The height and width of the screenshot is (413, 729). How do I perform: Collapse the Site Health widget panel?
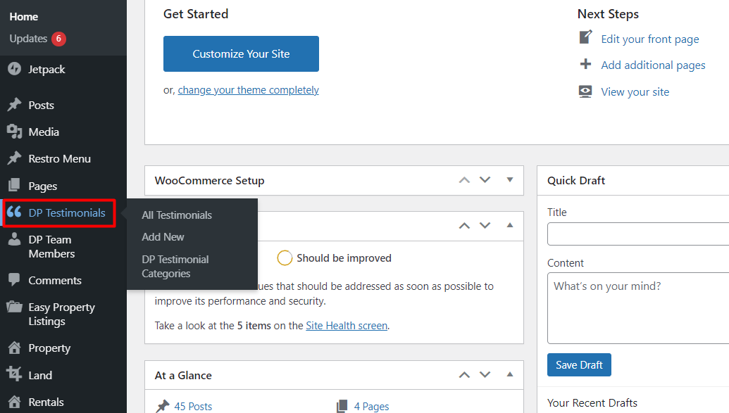click(509, 226)
